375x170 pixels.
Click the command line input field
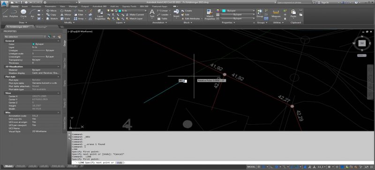click(222, 163)
